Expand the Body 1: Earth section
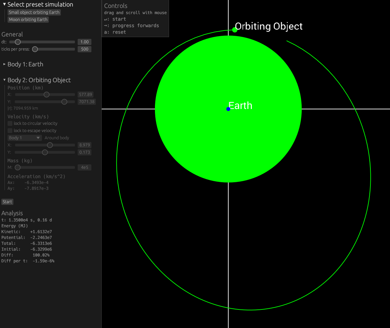 coord(4,64)
